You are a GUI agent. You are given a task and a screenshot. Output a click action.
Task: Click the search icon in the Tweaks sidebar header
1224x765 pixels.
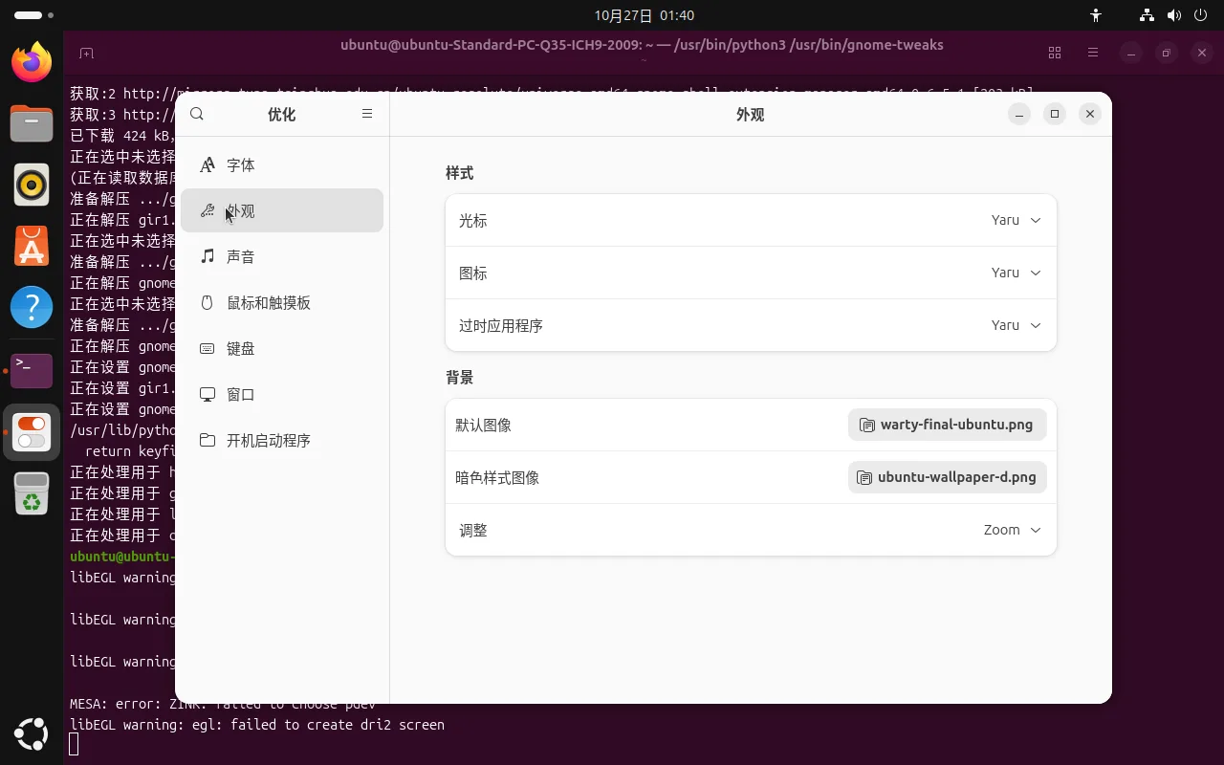[197, 114]
